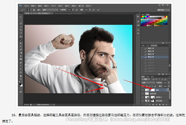The image size is (186, 125).
Task: Select the Pen tool
Action: (x=21, y=63)
